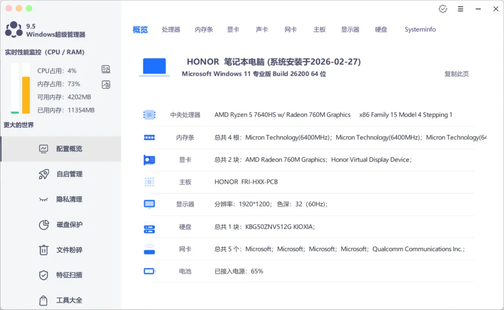Click the 复制此页 link

click(x=456, y=74)
